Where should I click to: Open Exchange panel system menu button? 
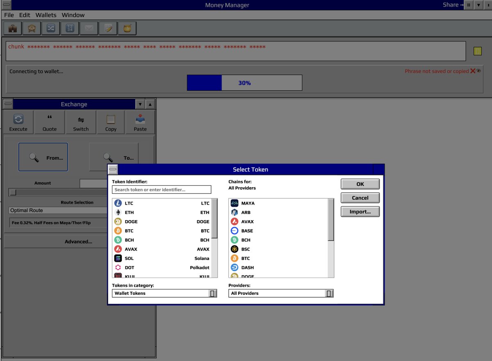8,104
